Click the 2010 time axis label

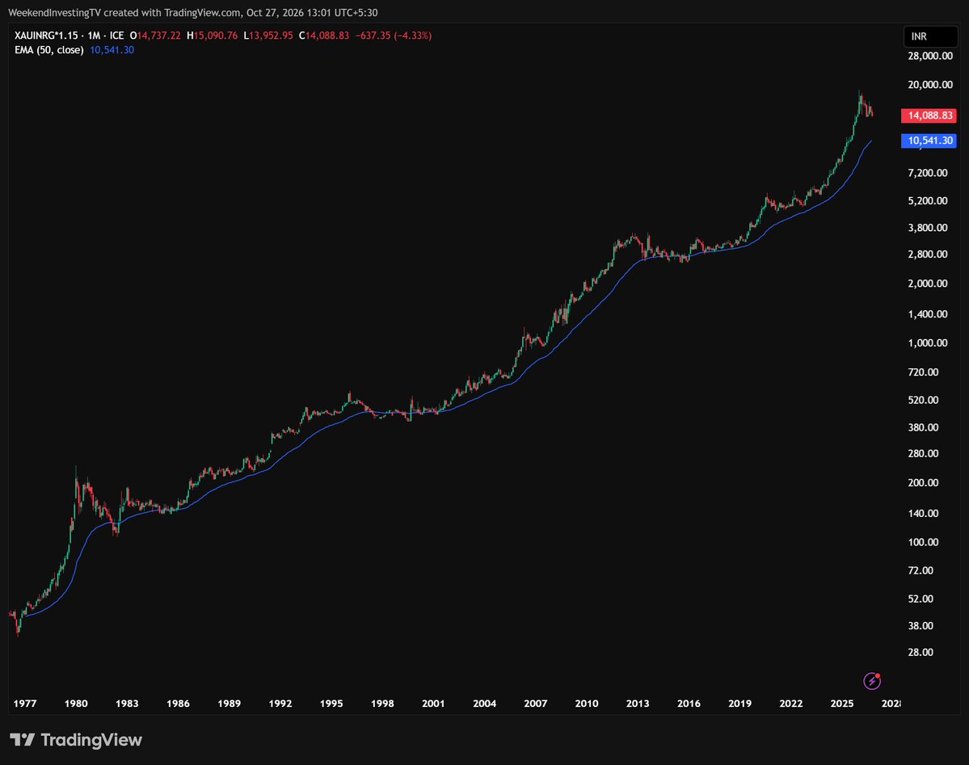click(x=587, y=704)
